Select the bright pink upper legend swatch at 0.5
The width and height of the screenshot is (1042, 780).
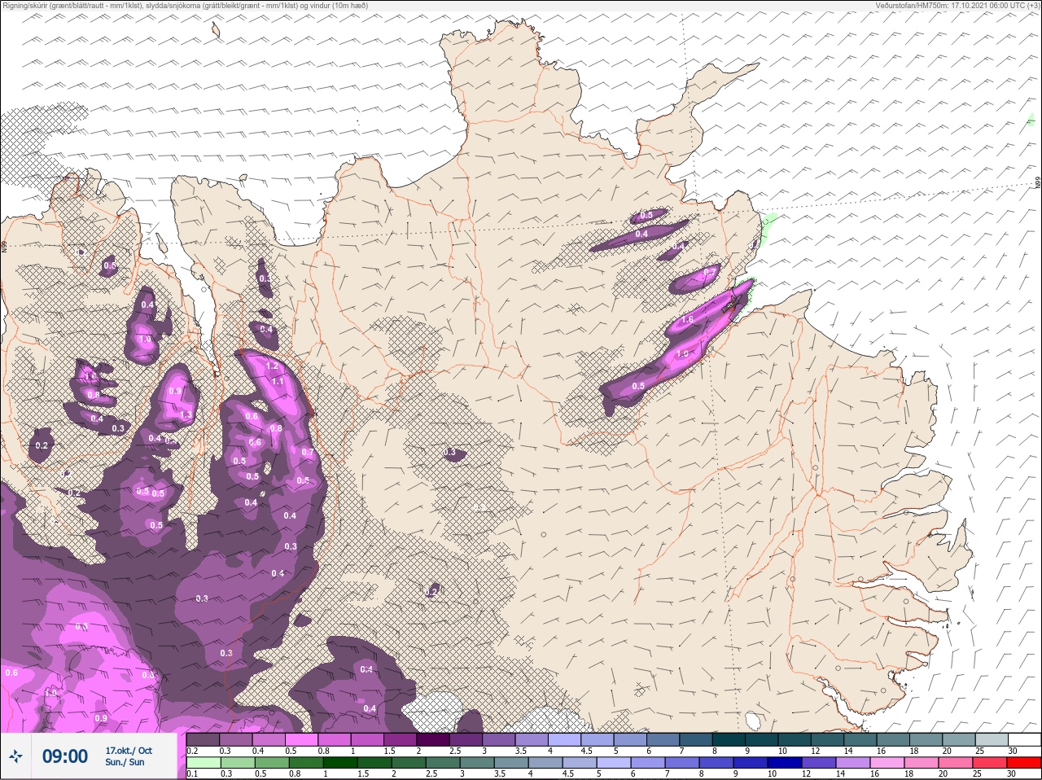click(x=303, y=739)
